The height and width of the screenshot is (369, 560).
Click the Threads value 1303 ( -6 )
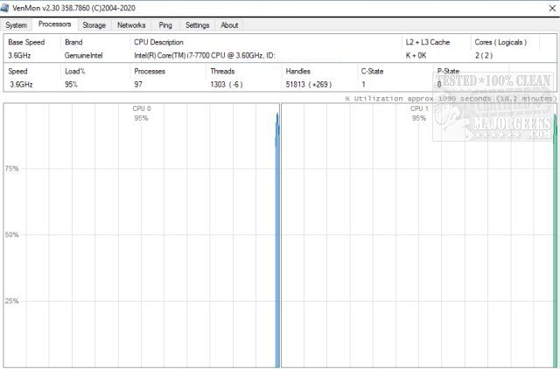pyautogui.click(x=227, y=85)
